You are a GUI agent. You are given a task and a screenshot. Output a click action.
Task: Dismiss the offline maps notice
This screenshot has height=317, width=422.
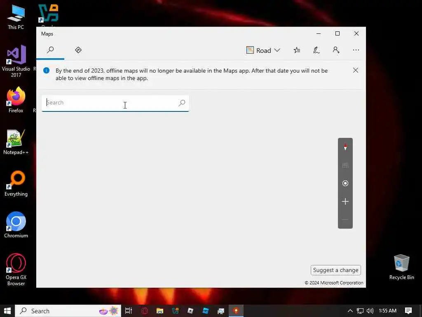(x=356, y=70)
